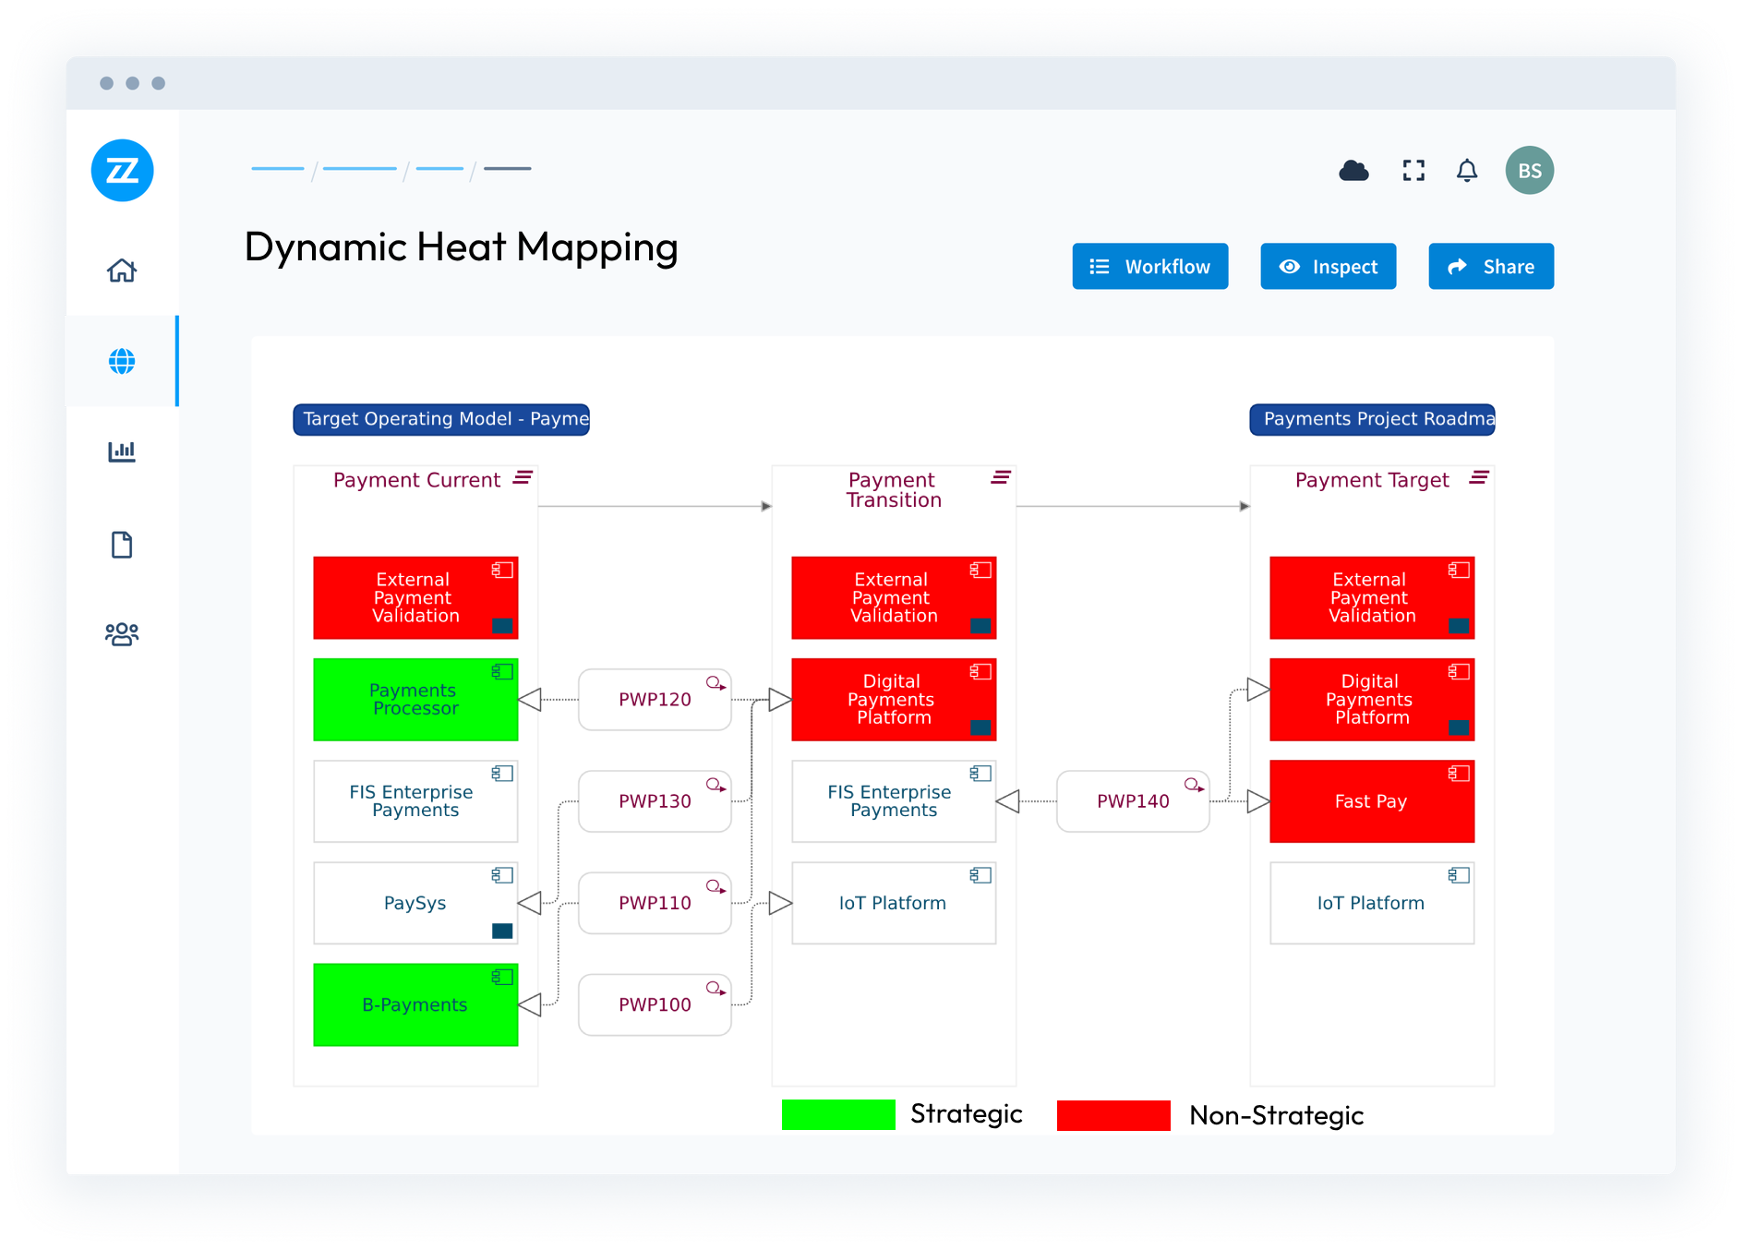
Task: Select the globe icon in sidebar
Action: click(x=122, y=361)
